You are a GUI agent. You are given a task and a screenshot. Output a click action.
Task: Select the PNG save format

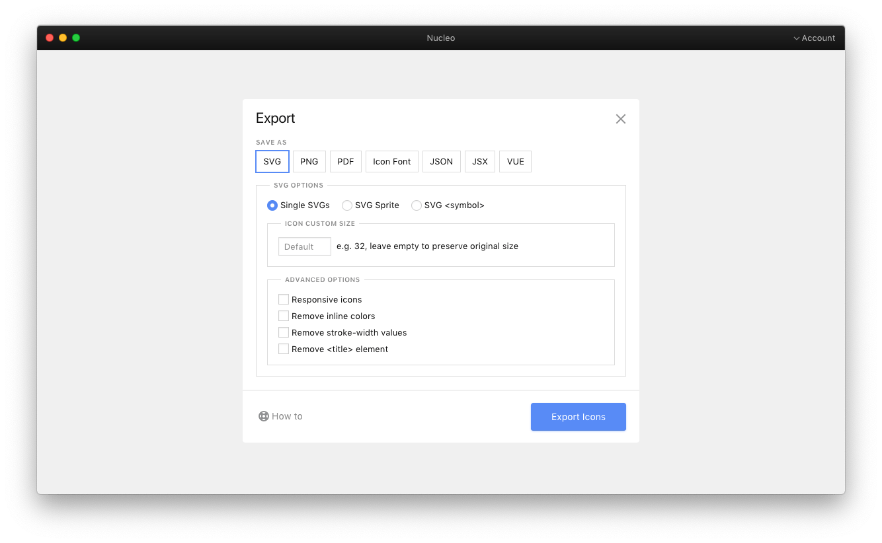click(309, 161)
